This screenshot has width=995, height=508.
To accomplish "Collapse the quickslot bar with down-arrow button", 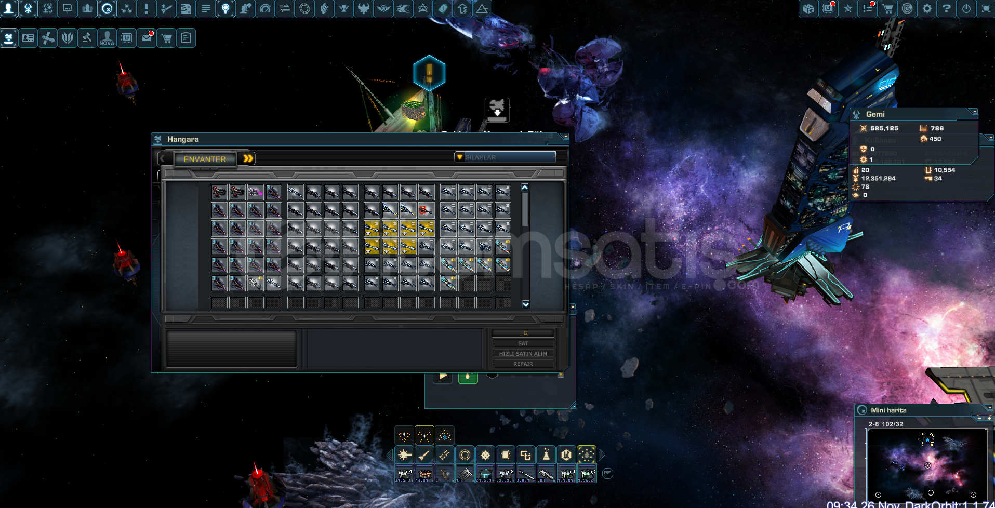I will 607,473.
